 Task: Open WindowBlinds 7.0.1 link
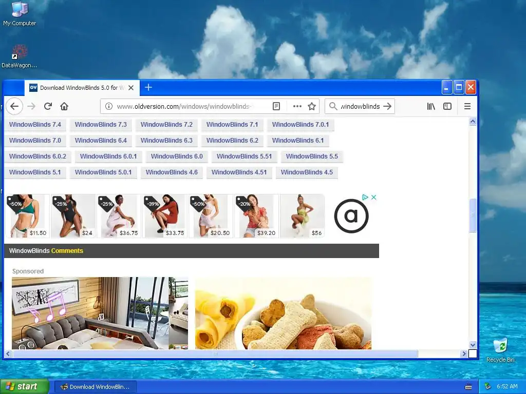pyautogui.click(x=300, y=125)
